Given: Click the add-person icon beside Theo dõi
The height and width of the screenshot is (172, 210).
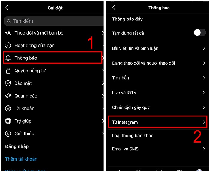Looking at the screenshot, I should (8, 33).
